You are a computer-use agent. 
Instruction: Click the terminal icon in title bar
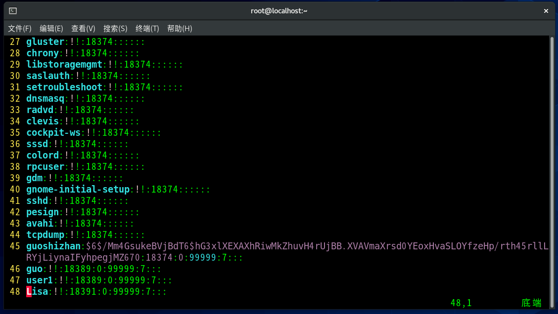pos(13,11)
